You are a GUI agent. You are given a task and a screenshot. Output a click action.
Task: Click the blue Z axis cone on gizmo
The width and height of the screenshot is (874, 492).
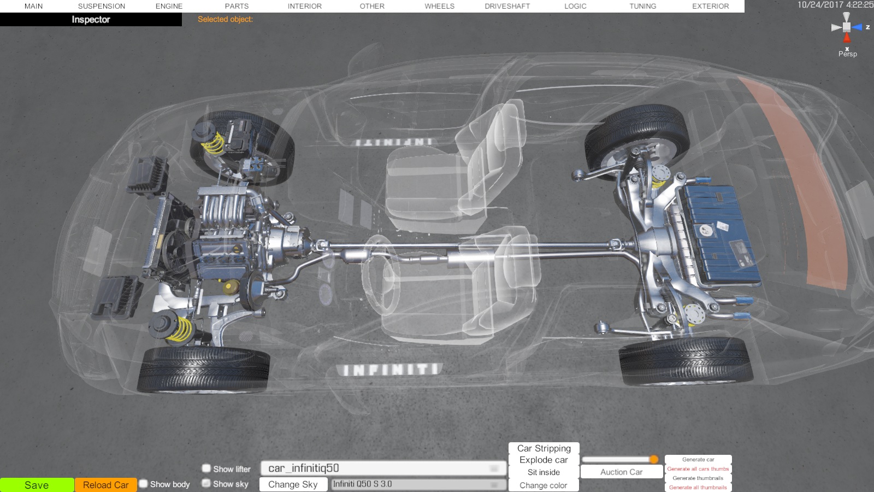[x=857, y=27]
